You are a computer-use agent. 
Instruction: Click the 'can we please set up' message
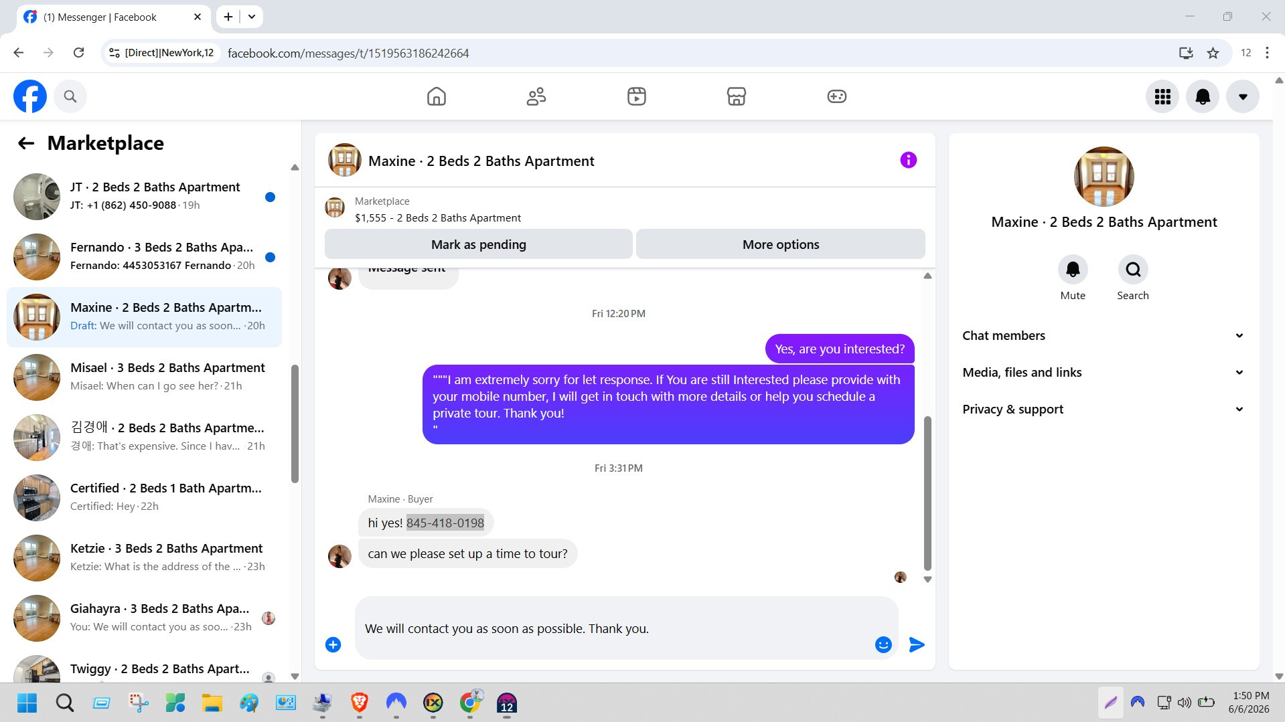point(467,553)
